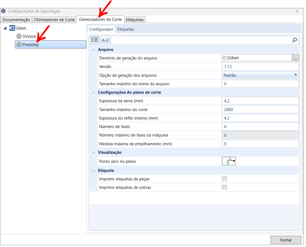306x247 pixels.
Task: Edit the Versão field value 1.13
Action: 260,67
